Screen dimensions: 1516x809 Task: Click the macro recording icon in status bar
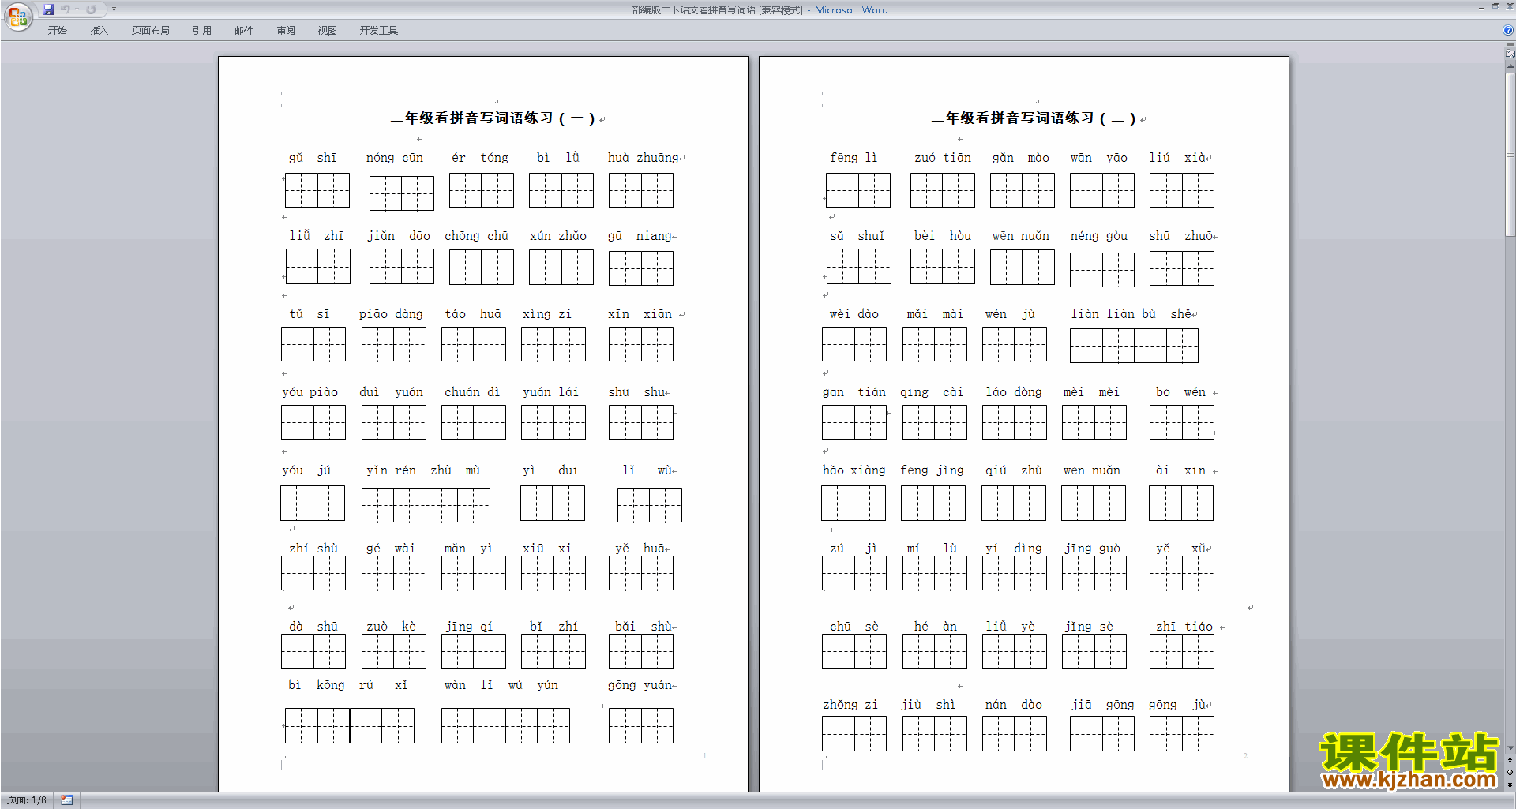67,800
